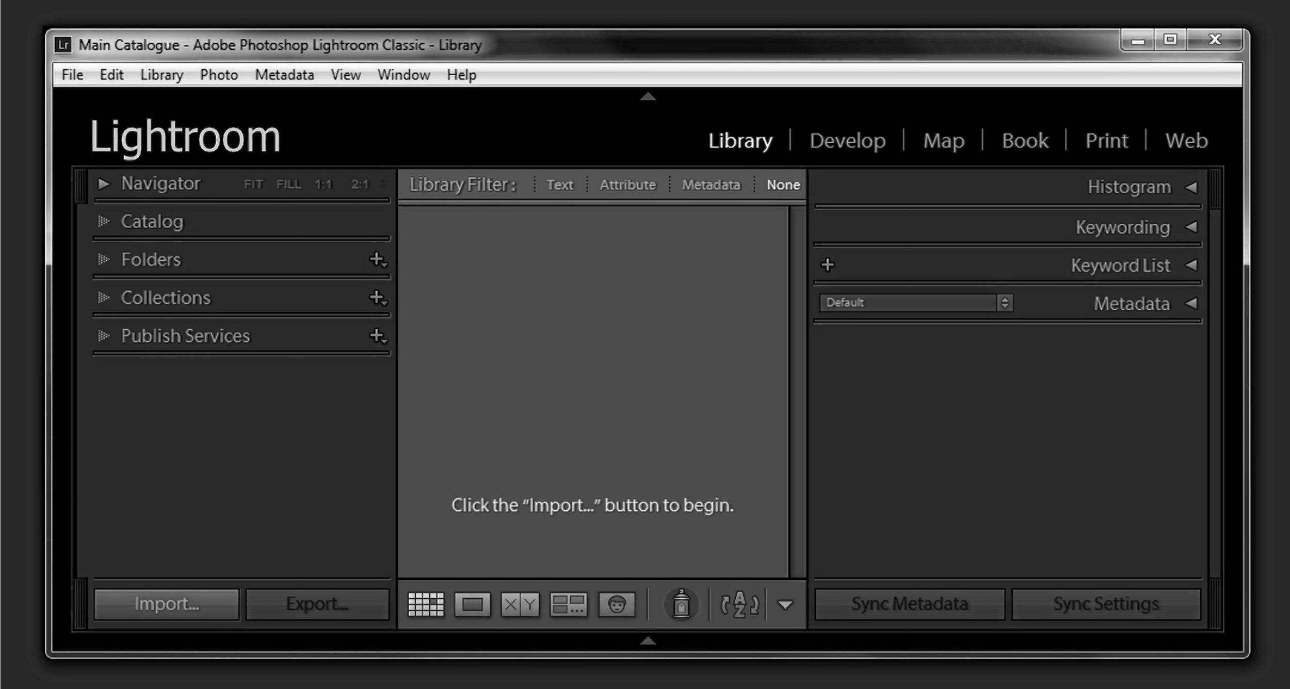Switch to Loupe view icon
1290x689 pixels.
coord(472,604)
